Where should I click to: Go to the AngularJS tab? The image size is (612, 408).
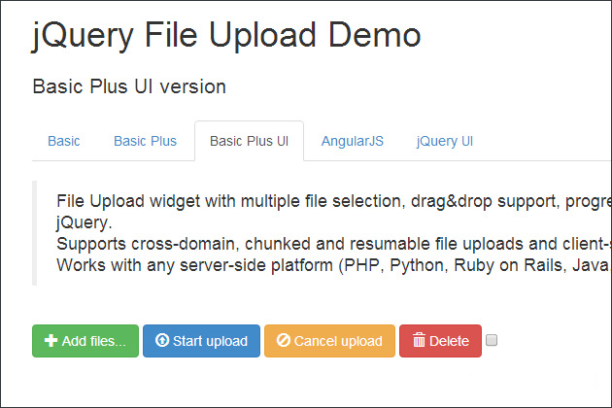353,141
